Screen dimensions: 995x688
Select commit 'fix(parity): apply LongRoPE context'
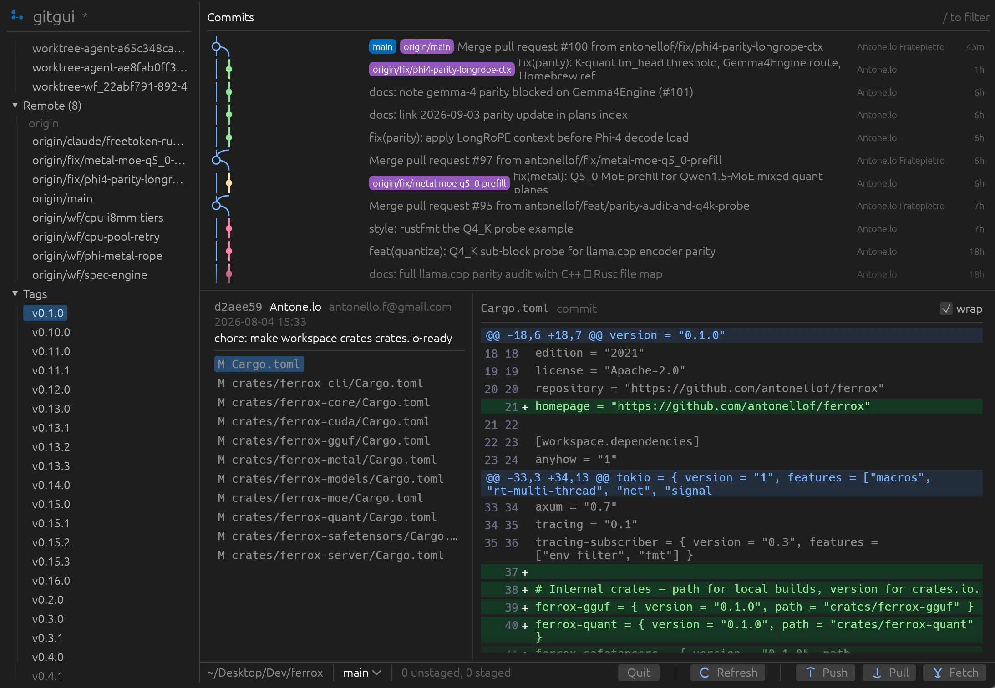[x=529, y=137]
